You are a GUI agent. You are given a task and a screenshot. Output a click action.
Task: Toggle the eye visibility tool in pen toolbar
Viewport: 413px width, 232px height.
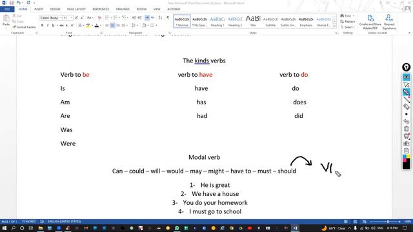click(406, 77)
